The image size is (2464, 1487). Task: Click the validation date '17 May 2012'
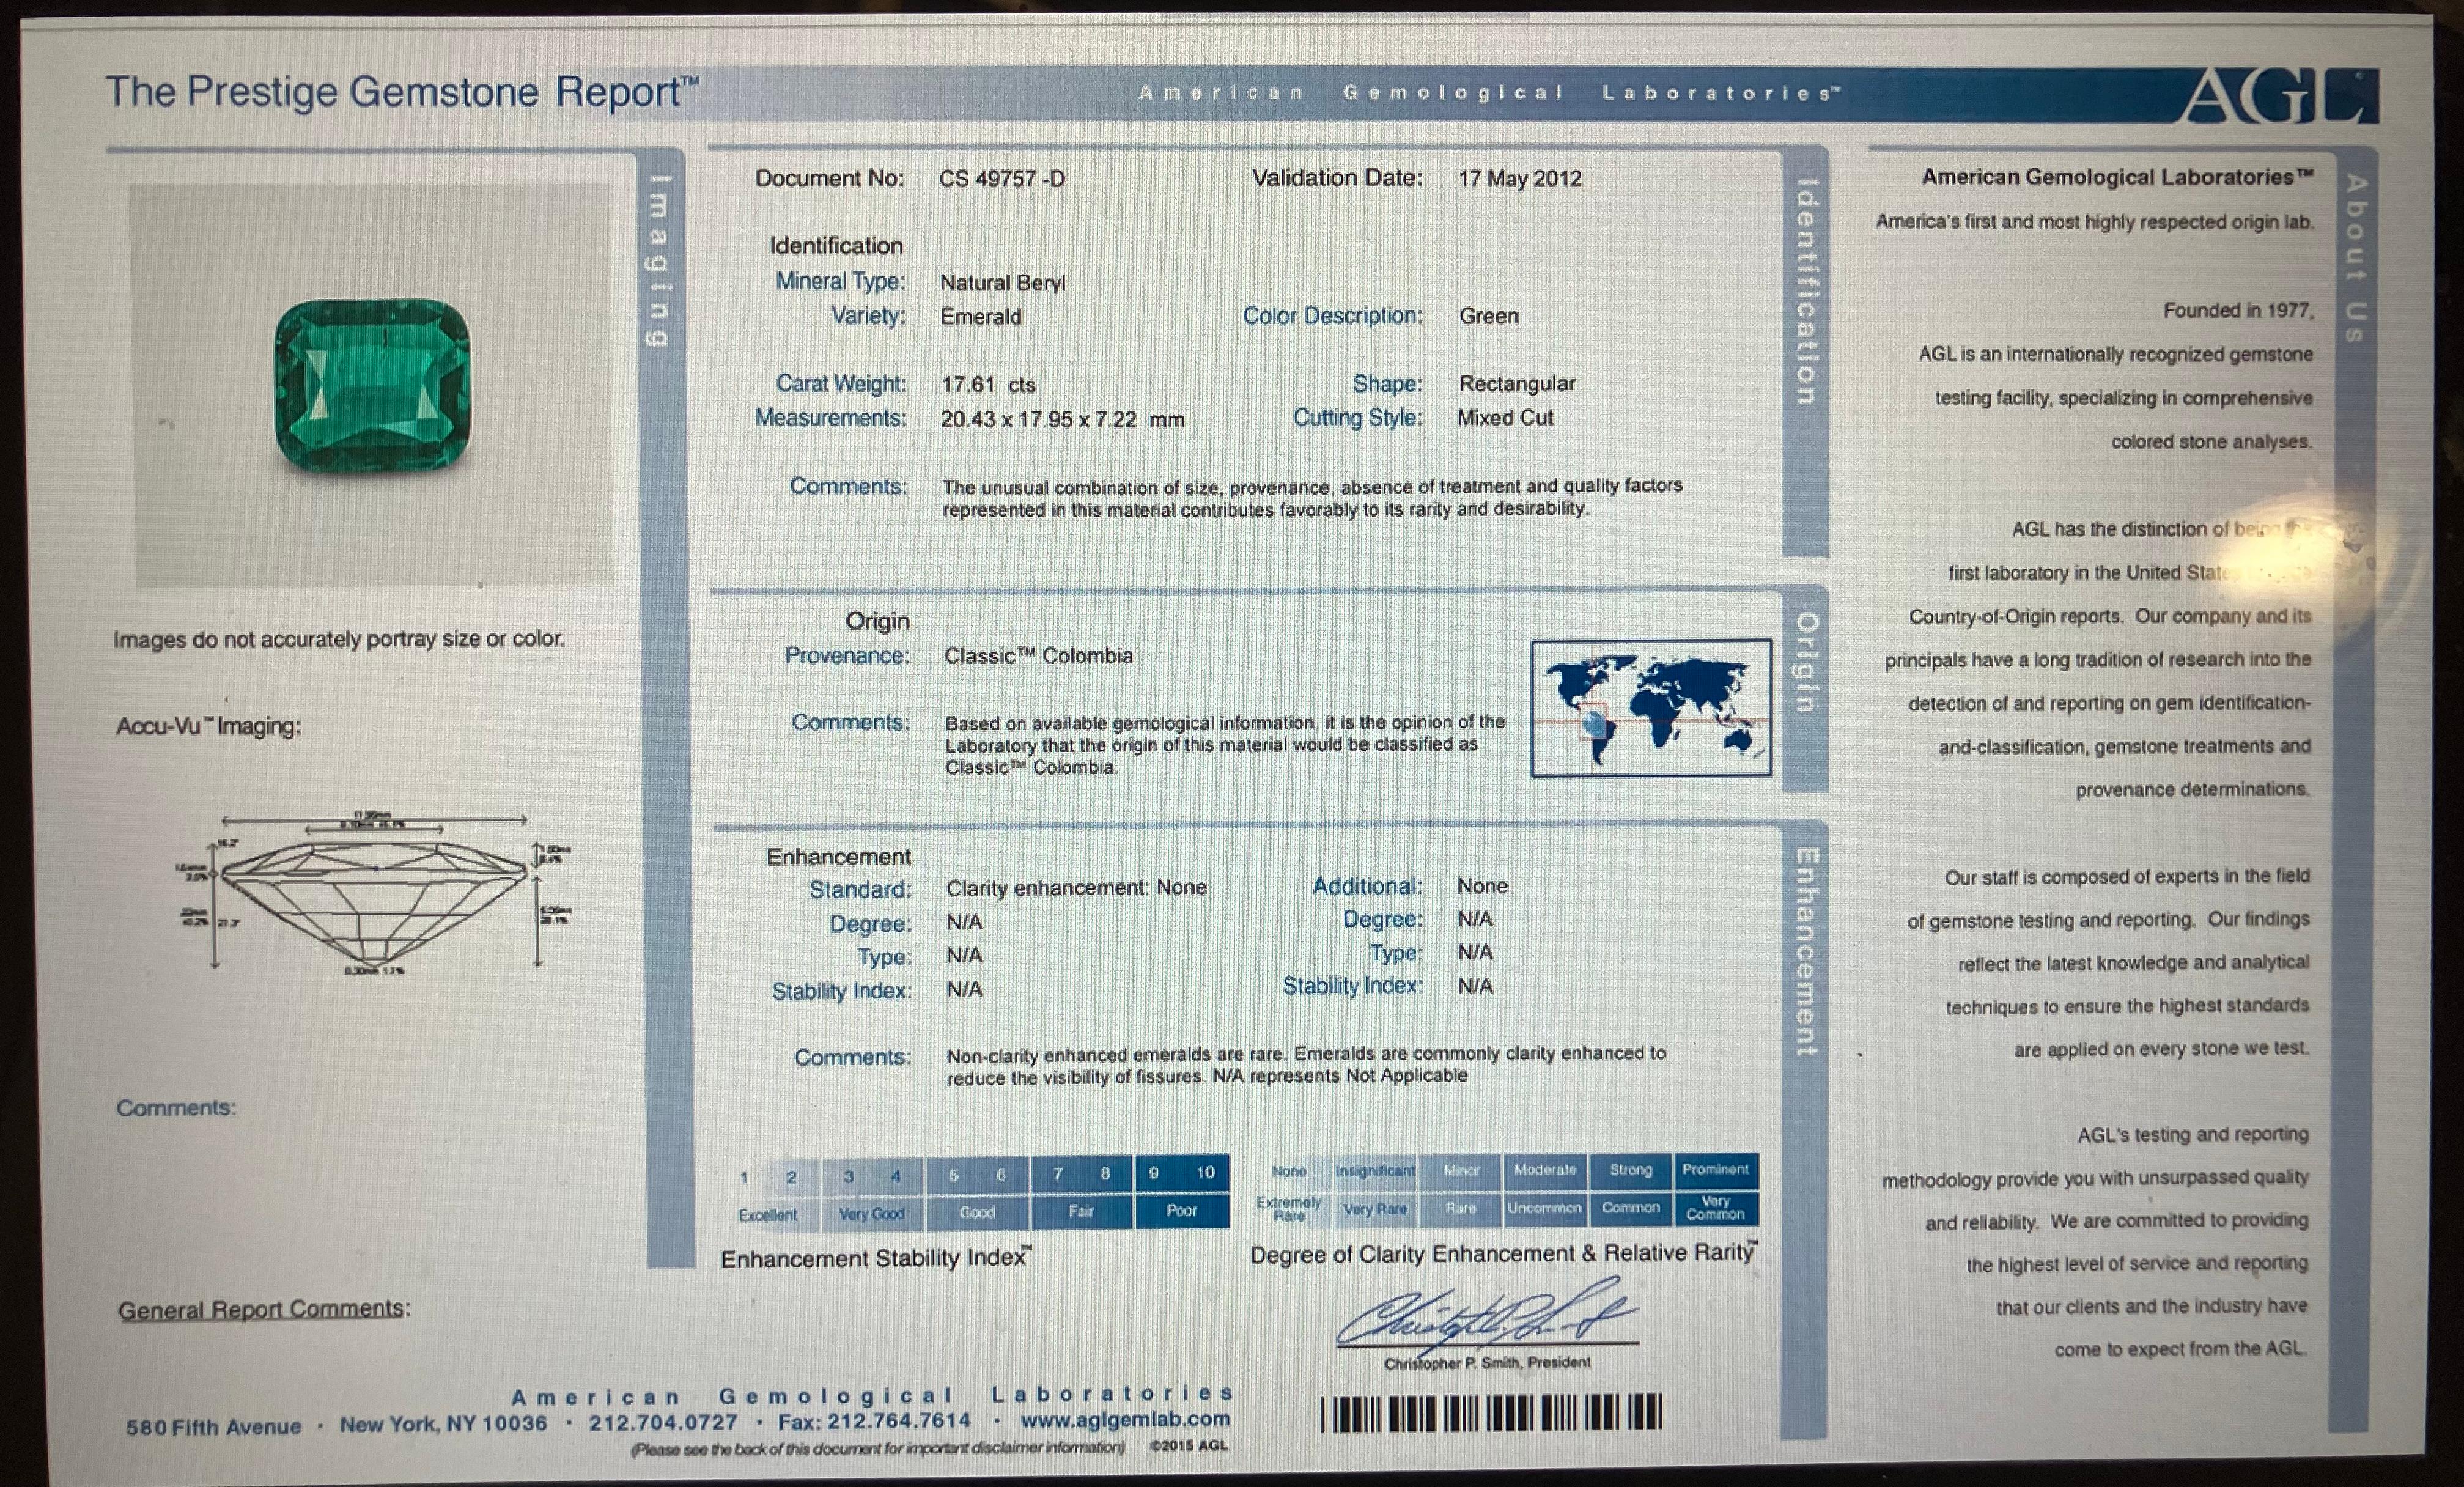tap(1520, 179)
